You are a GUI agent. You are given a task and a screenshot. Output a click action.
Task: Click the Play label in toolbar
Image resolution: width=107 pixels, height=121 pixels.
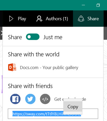(x=22, y=19)
